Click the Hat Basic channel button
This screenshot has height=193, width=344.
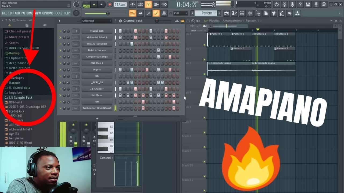[x=97, y=95]
